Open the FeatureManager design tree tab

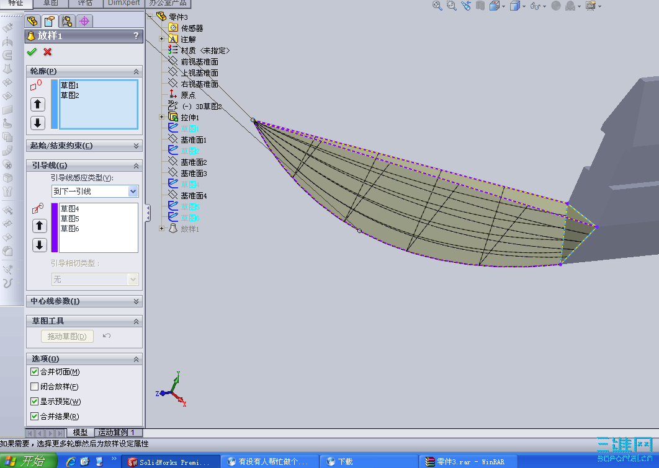pyautogui.click(x=32, y=21)
